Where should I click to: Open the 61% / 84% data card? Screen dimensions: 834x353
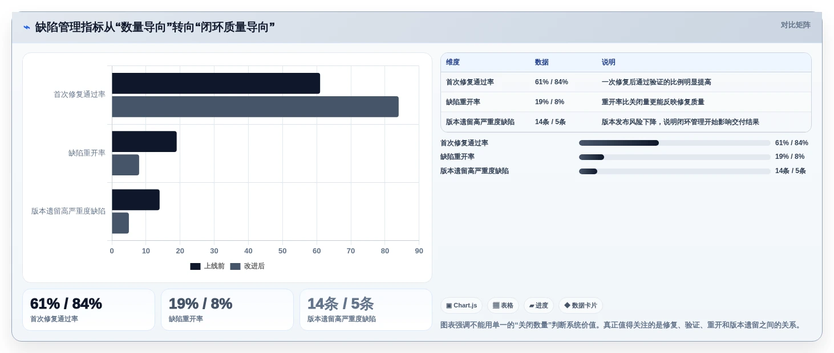tap(88, 310)
